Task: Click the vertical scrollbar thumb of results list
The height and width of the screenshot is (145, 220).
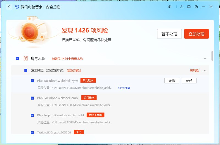Action: 212,56
